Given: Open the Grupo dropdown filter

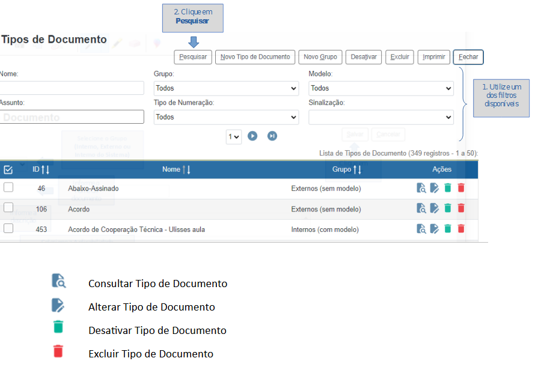Looking at the screenshot, I should pos(226,88).
